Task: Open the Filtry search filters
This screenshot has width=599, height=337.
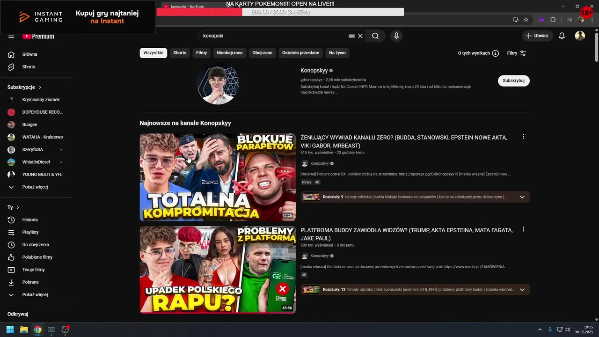Action: (x=517, y=53)
